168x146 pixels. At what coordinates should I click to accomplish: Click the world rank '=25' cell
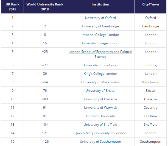pyautogui.click(x=45, y=54)
